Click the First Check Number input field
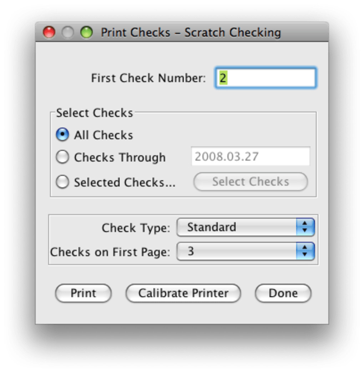The height and width of the screenshot is (373, 364). pos(266,78)
